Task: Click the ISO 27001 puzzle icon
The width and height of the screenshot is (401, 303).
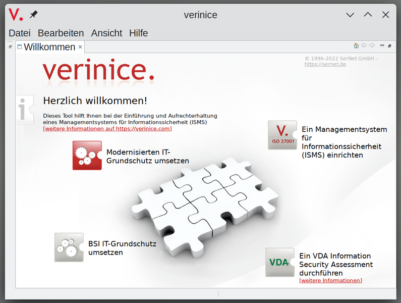Action: (x=282, y=135)
